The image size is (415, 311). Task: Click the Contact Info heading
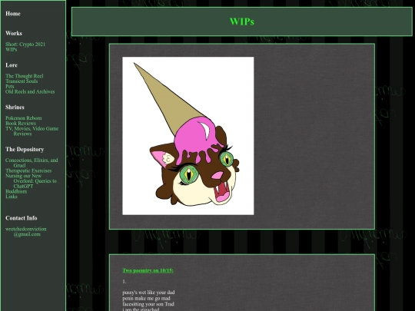click(x=22, y=218)
